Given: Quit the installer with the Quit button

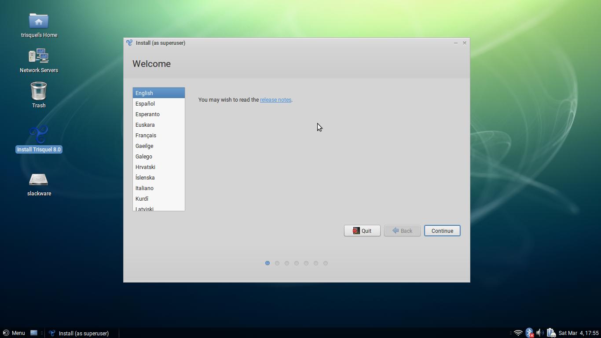Looking at the screenshot, I should [362, 230].
